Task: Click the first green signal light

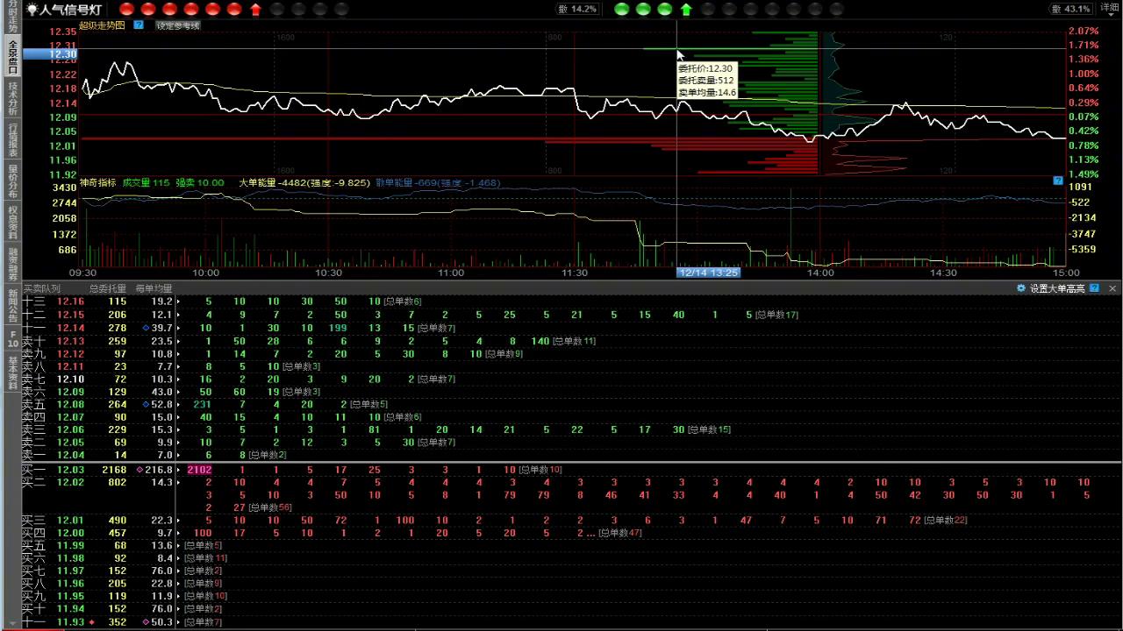Action: click(622, 10)
